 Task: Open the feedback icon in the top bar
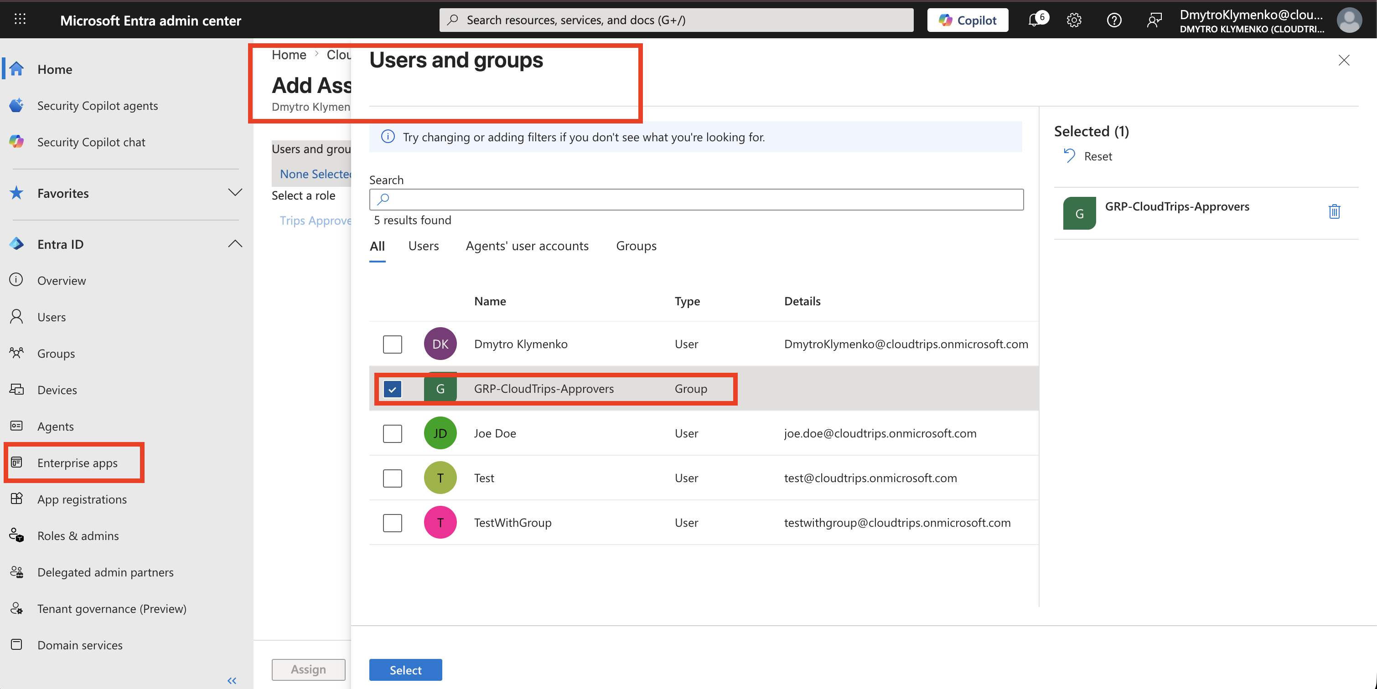tap(1154, 21)
